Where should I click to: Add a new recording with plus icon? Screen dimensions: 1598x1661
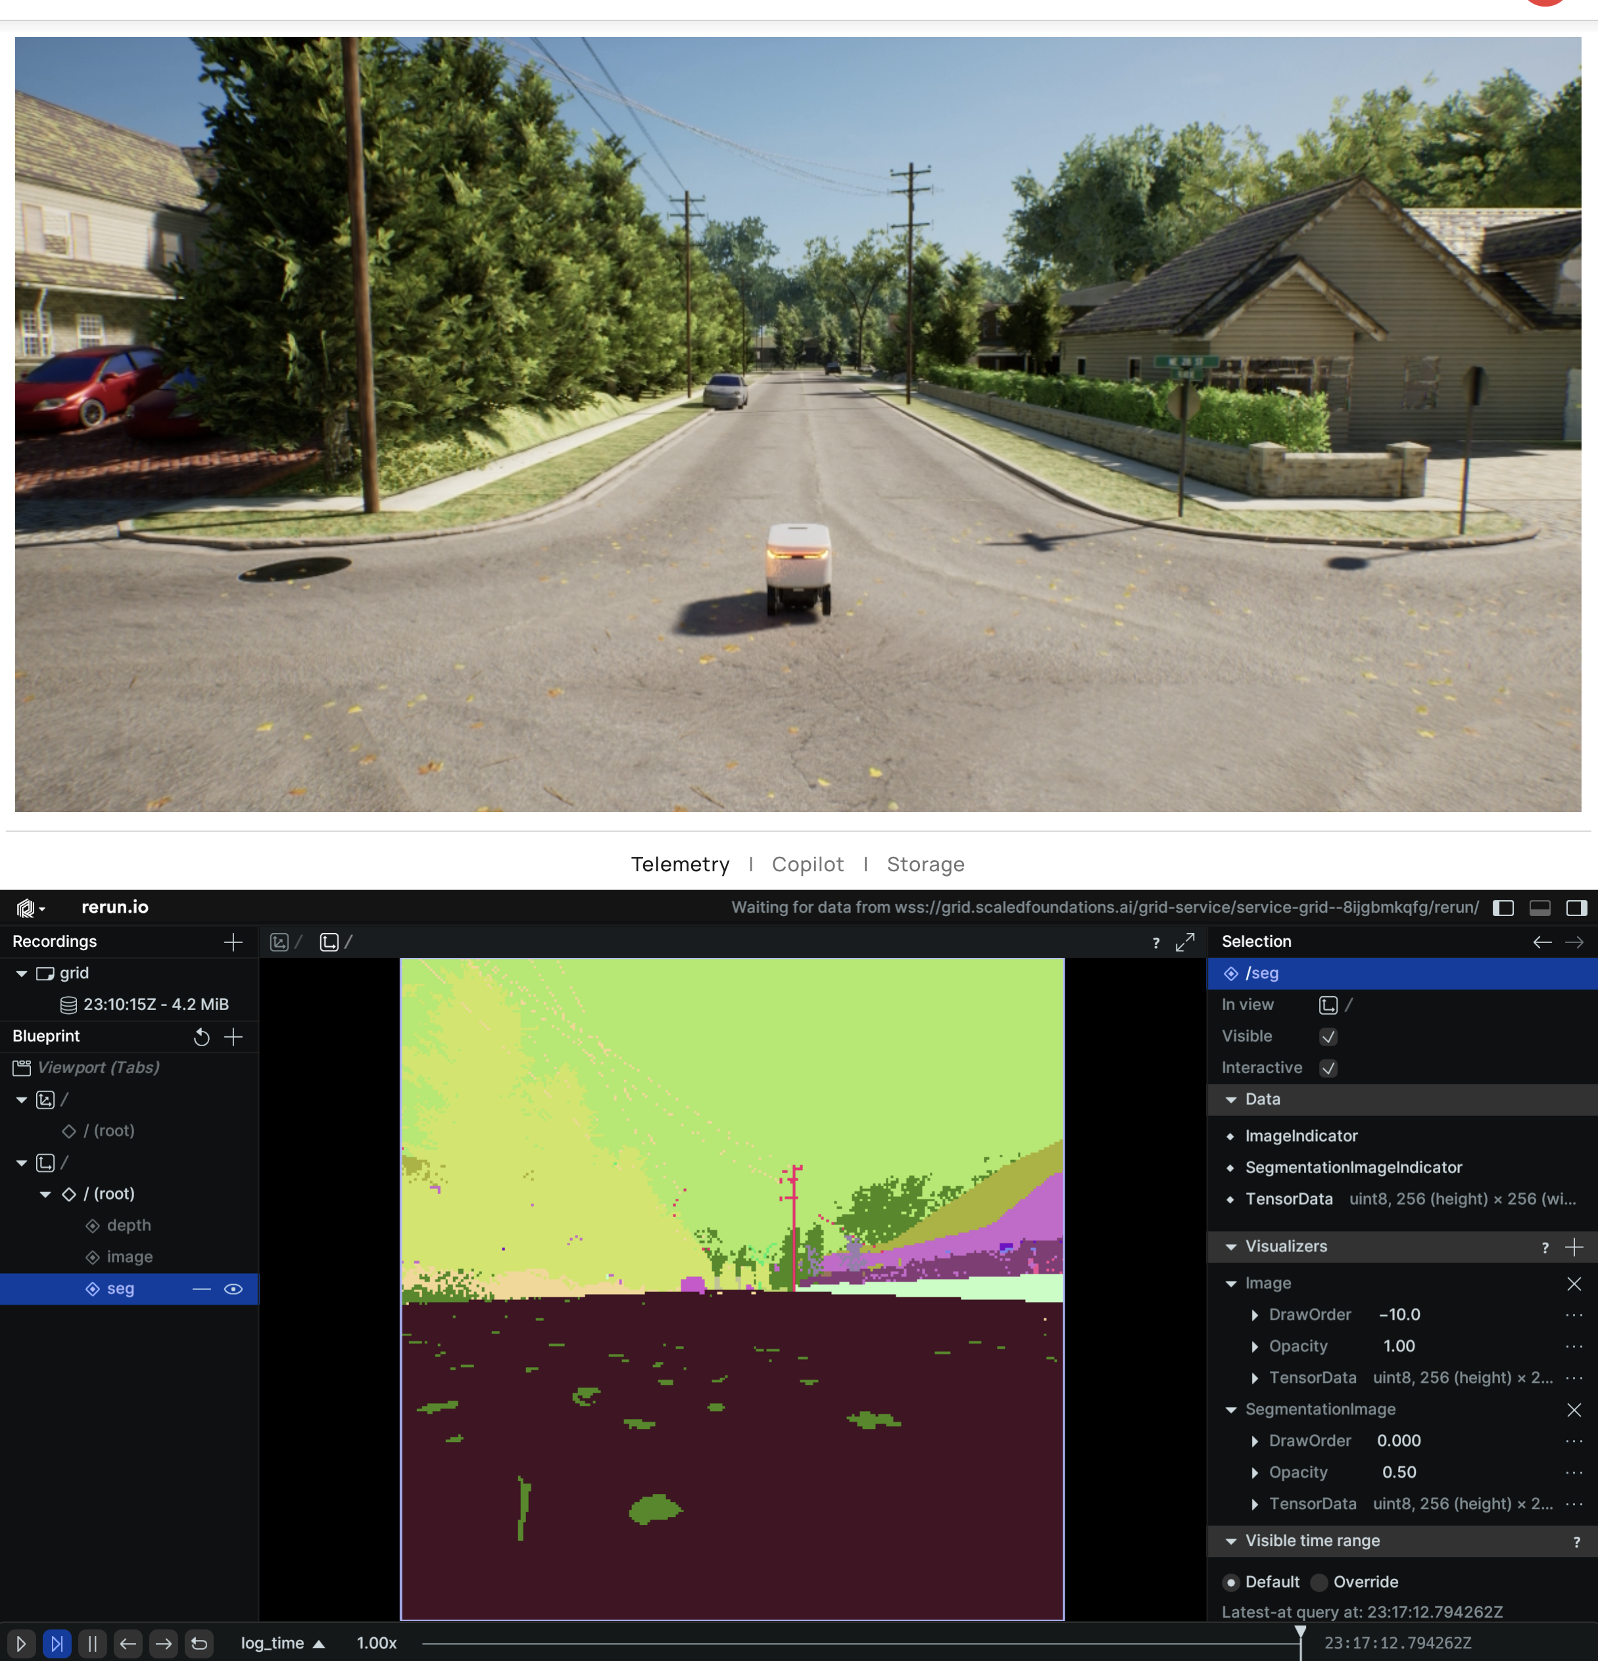point(233,942)
